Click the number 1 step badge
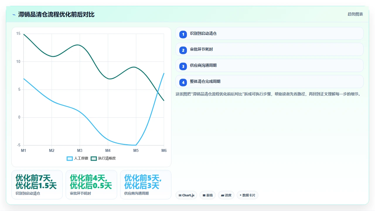This screenshot has width=375, height=211. [x=183, y=34]
